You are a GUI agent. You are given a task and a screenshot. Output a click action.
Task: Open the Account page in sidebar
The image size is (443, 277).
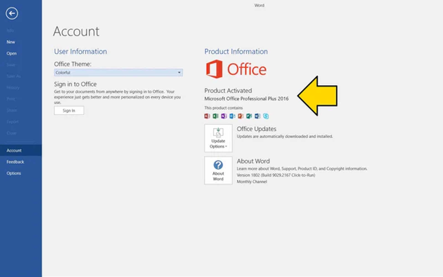21,150
